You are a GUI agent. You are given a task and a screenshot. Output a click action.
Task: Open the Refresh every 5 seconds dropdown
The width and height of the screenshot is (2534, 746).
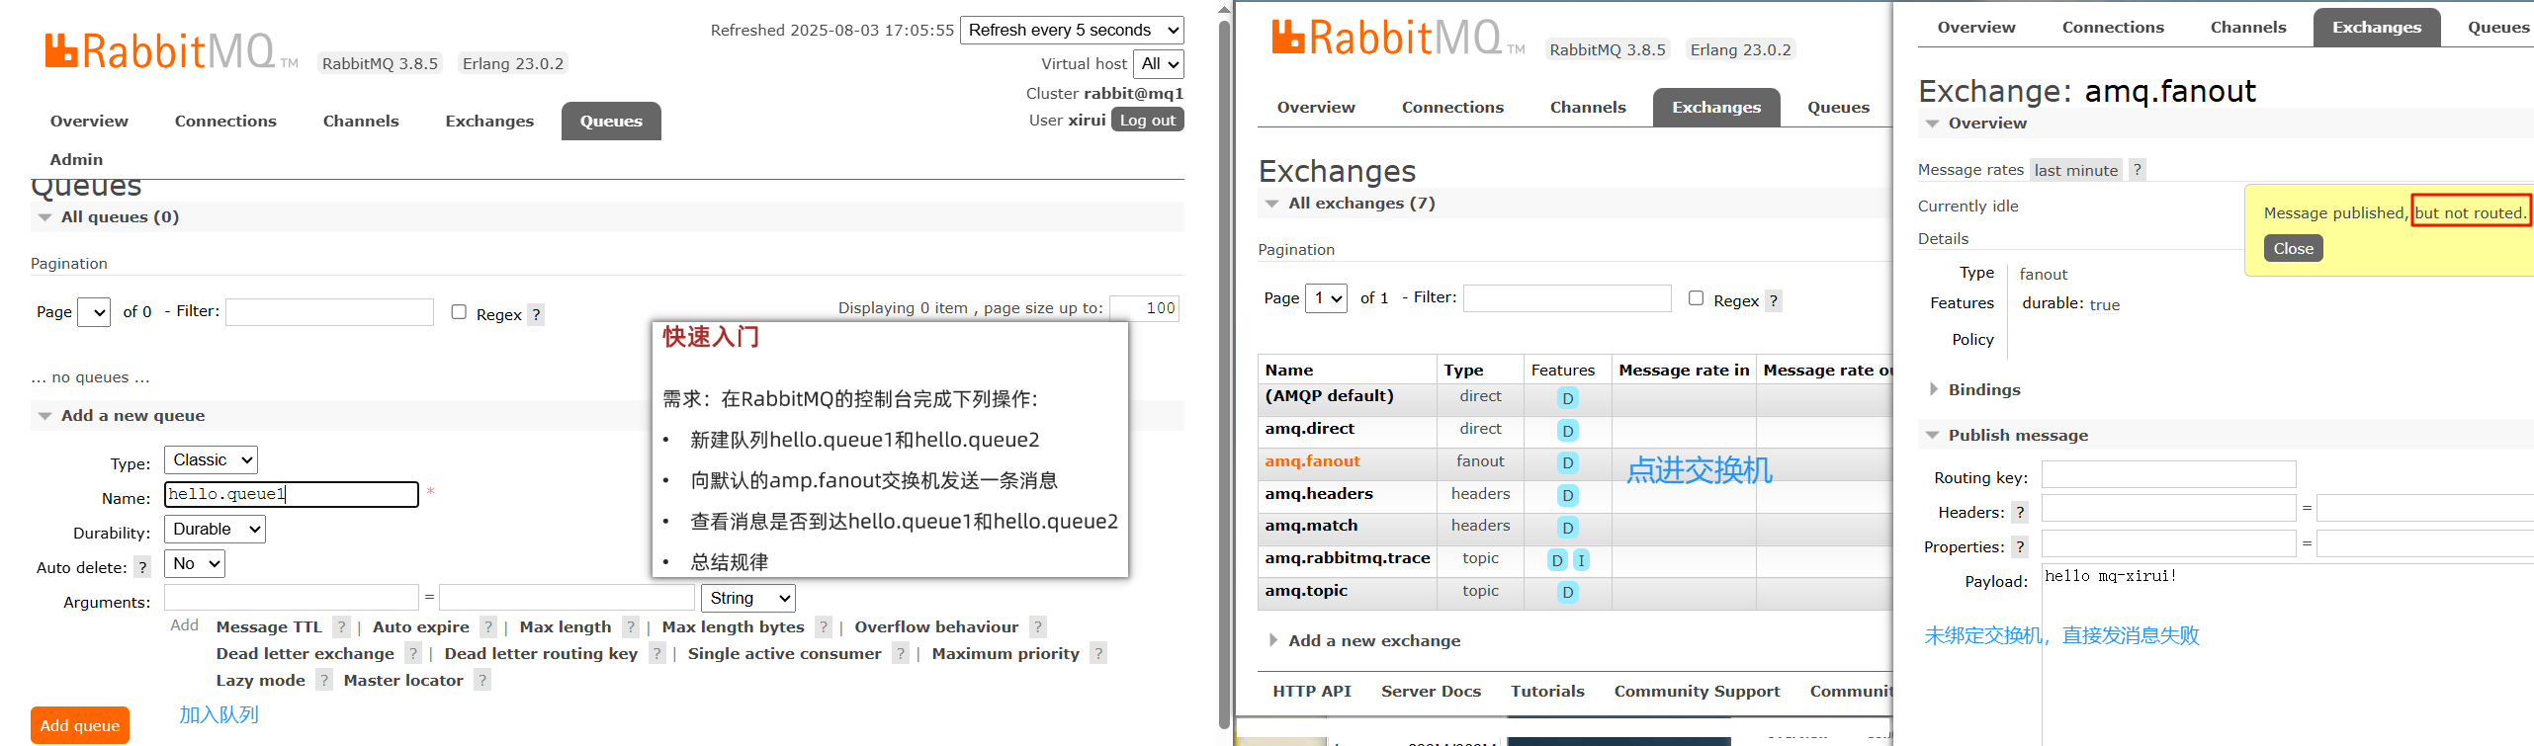point(1072,30)
